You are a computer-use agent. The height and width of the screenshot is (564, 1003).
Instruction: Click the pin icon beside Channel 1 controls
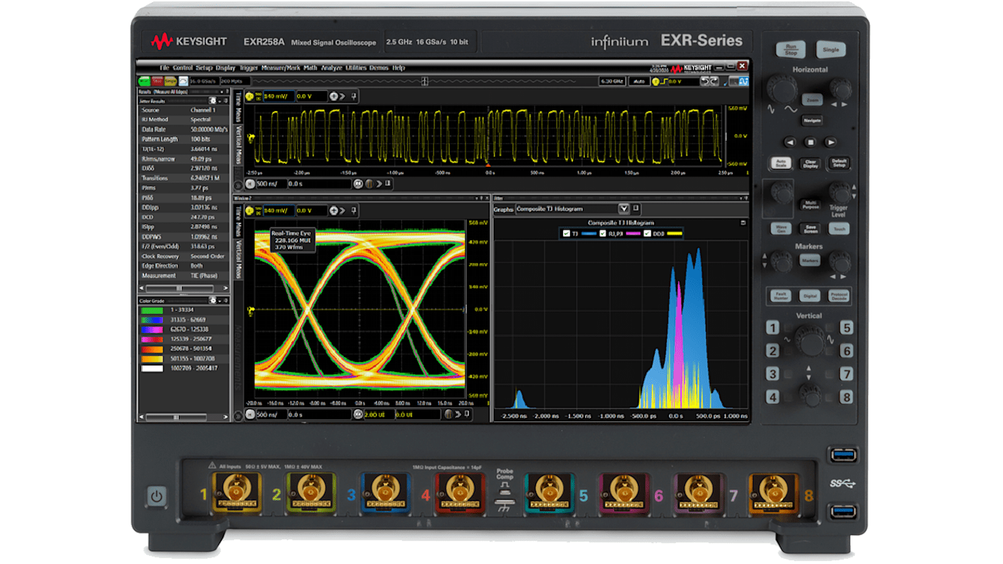click(x=354, y=97)
